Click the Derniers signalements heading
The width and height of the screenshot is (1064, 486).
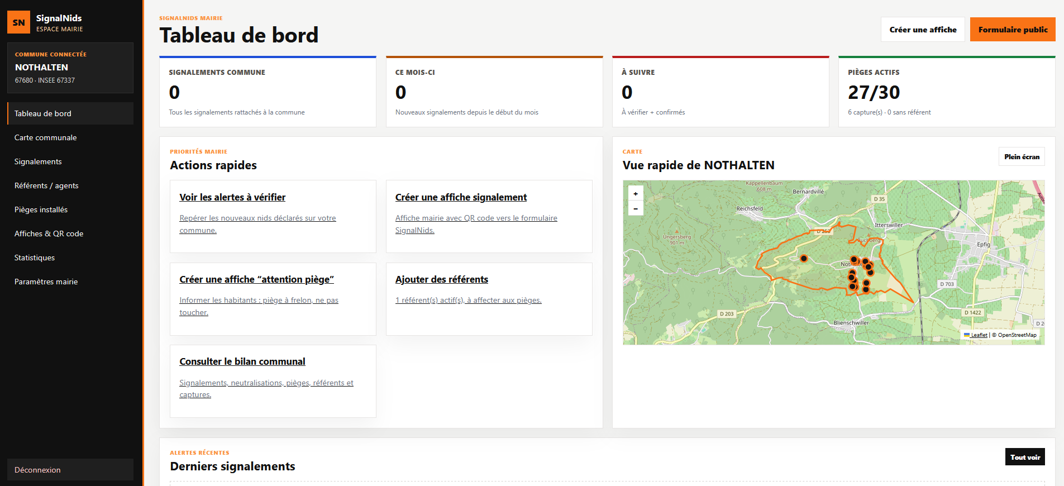coord(232,466)
